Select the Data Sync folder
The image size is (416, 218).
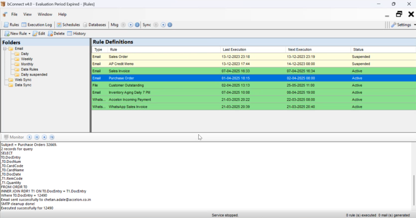tap(23, 85)
